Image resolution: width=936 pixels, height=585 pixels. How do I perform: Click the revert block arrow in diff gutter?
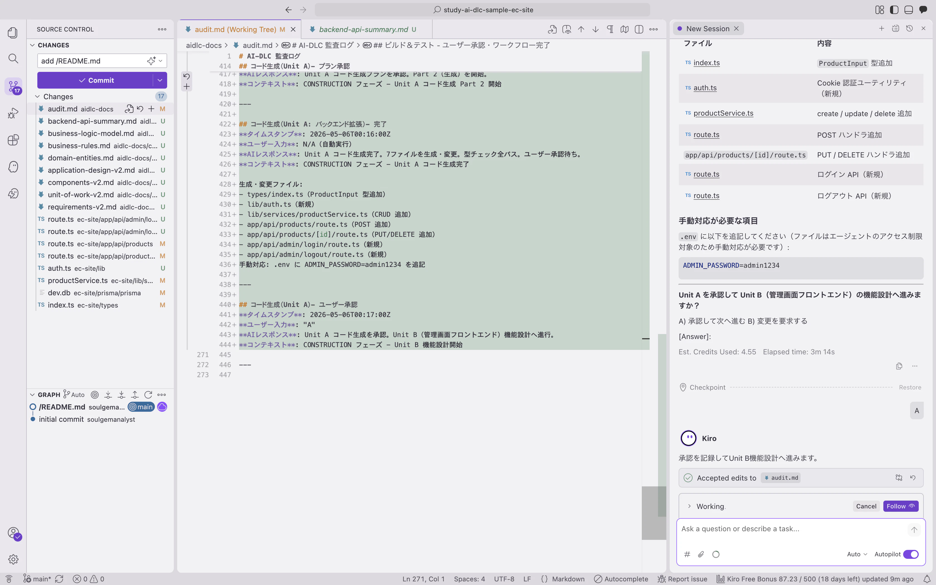[x=186, y=76]
